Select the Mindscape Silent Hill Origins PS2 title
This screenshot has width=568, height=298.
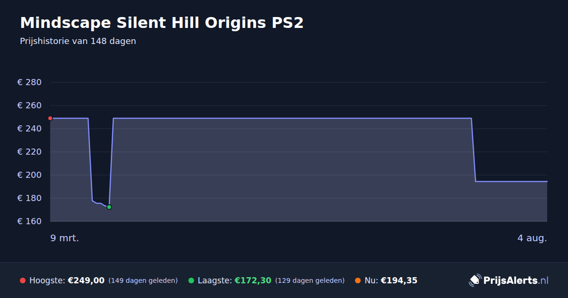162,23
